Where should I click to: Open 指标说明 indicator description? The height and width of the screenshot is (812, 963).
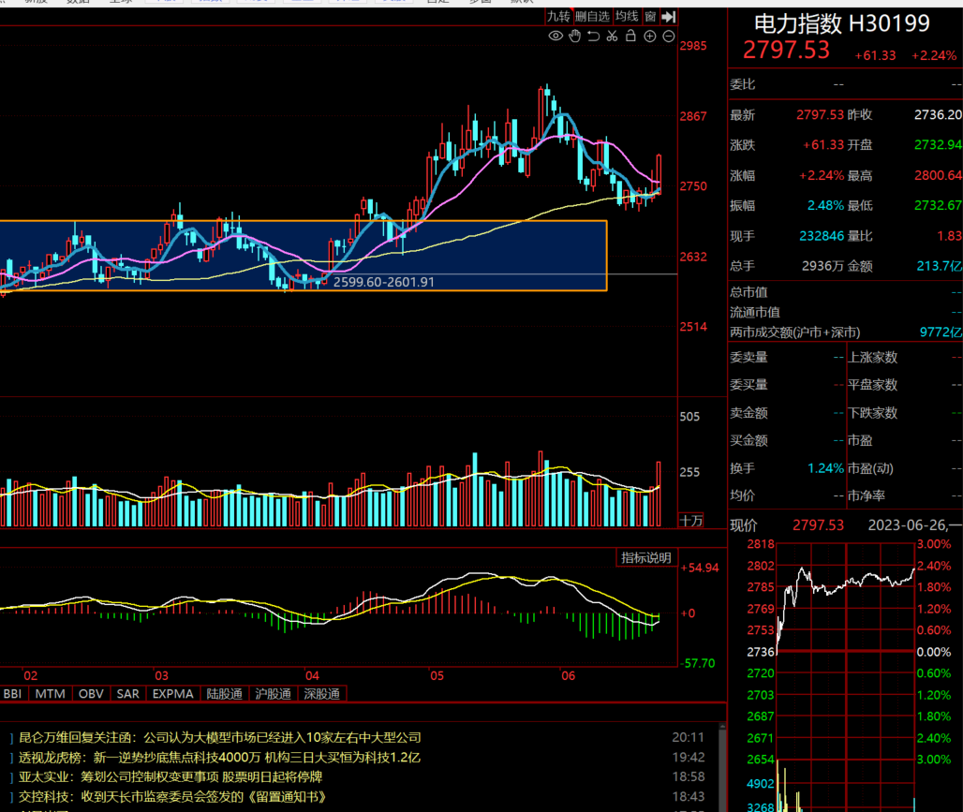pyautogui.click(x=646, y=557)
